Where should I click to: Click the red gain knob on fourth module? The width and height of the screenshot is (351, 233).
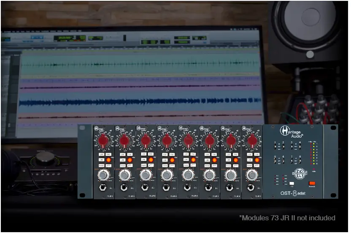pos(167,141)
